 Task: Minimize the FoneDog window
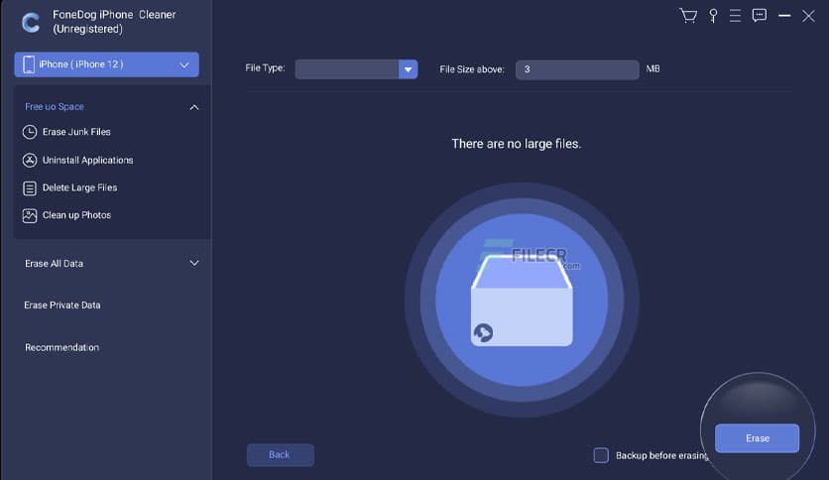tap(784, 16)
